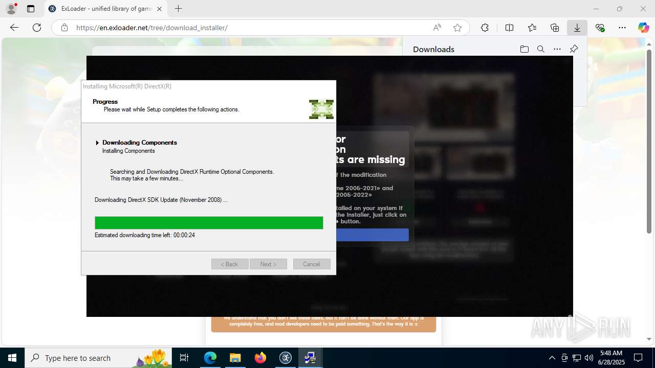Click the disabled Back button
This screenshot has height=368, width=655.
(230, 264)
